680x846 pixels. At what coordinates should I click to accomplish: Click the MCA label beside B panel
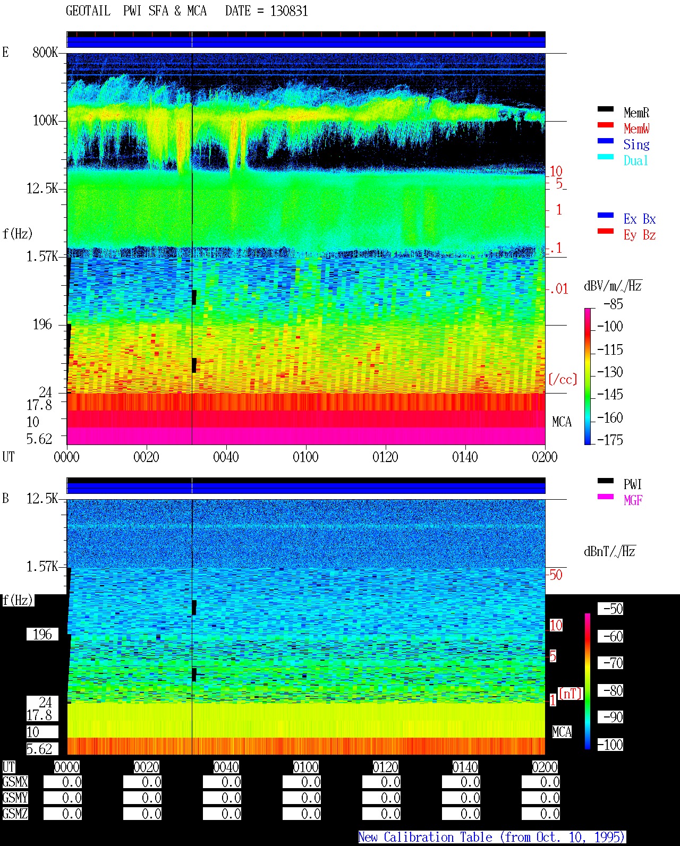click(562, 732)
